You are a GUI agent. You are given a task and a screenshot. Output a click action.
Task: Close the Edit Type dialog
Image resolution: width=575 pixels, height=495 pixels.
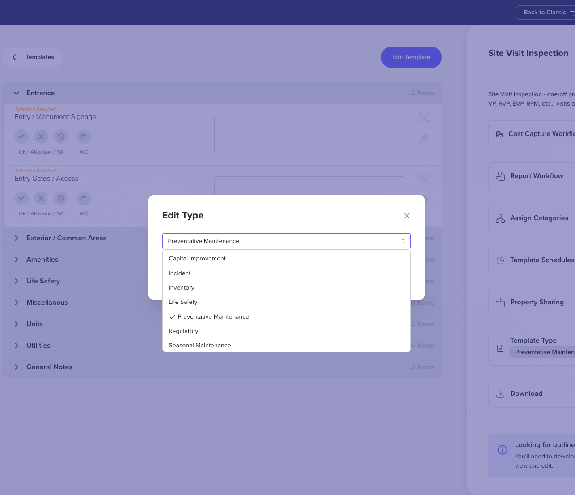coord(406,216)
